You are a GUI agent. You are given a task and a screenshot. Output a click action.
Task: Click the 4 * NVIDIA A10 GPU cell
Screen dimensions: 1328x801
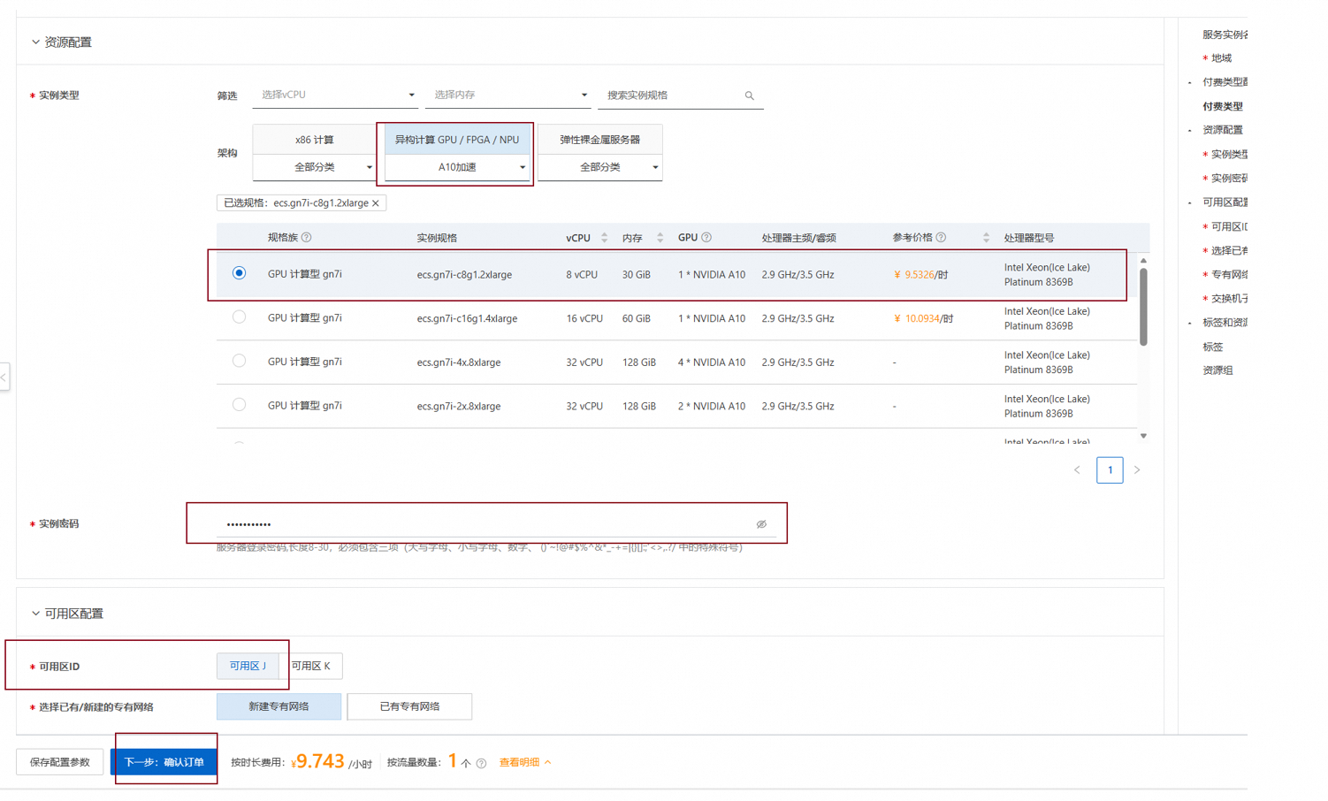point(712,362)
